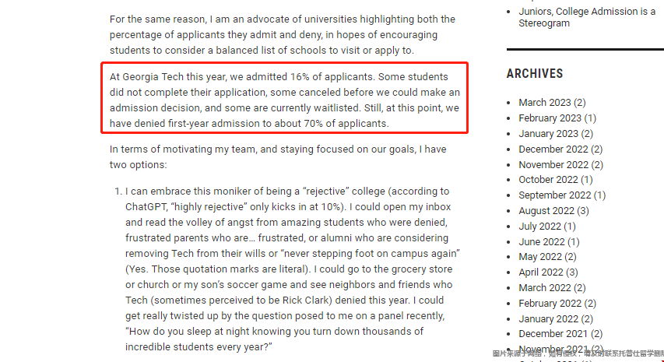Open the December 2022 archive
The height and width of the screenshot is (362, 664).
pyautogui.click(x=553, y=149)
